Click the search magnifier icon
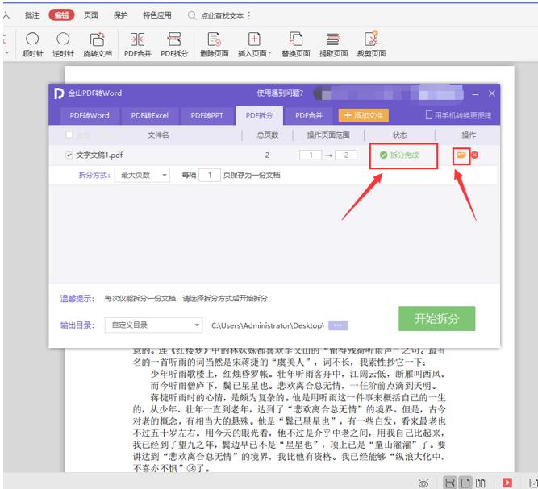The image size is (538, 489). (192, 15)
